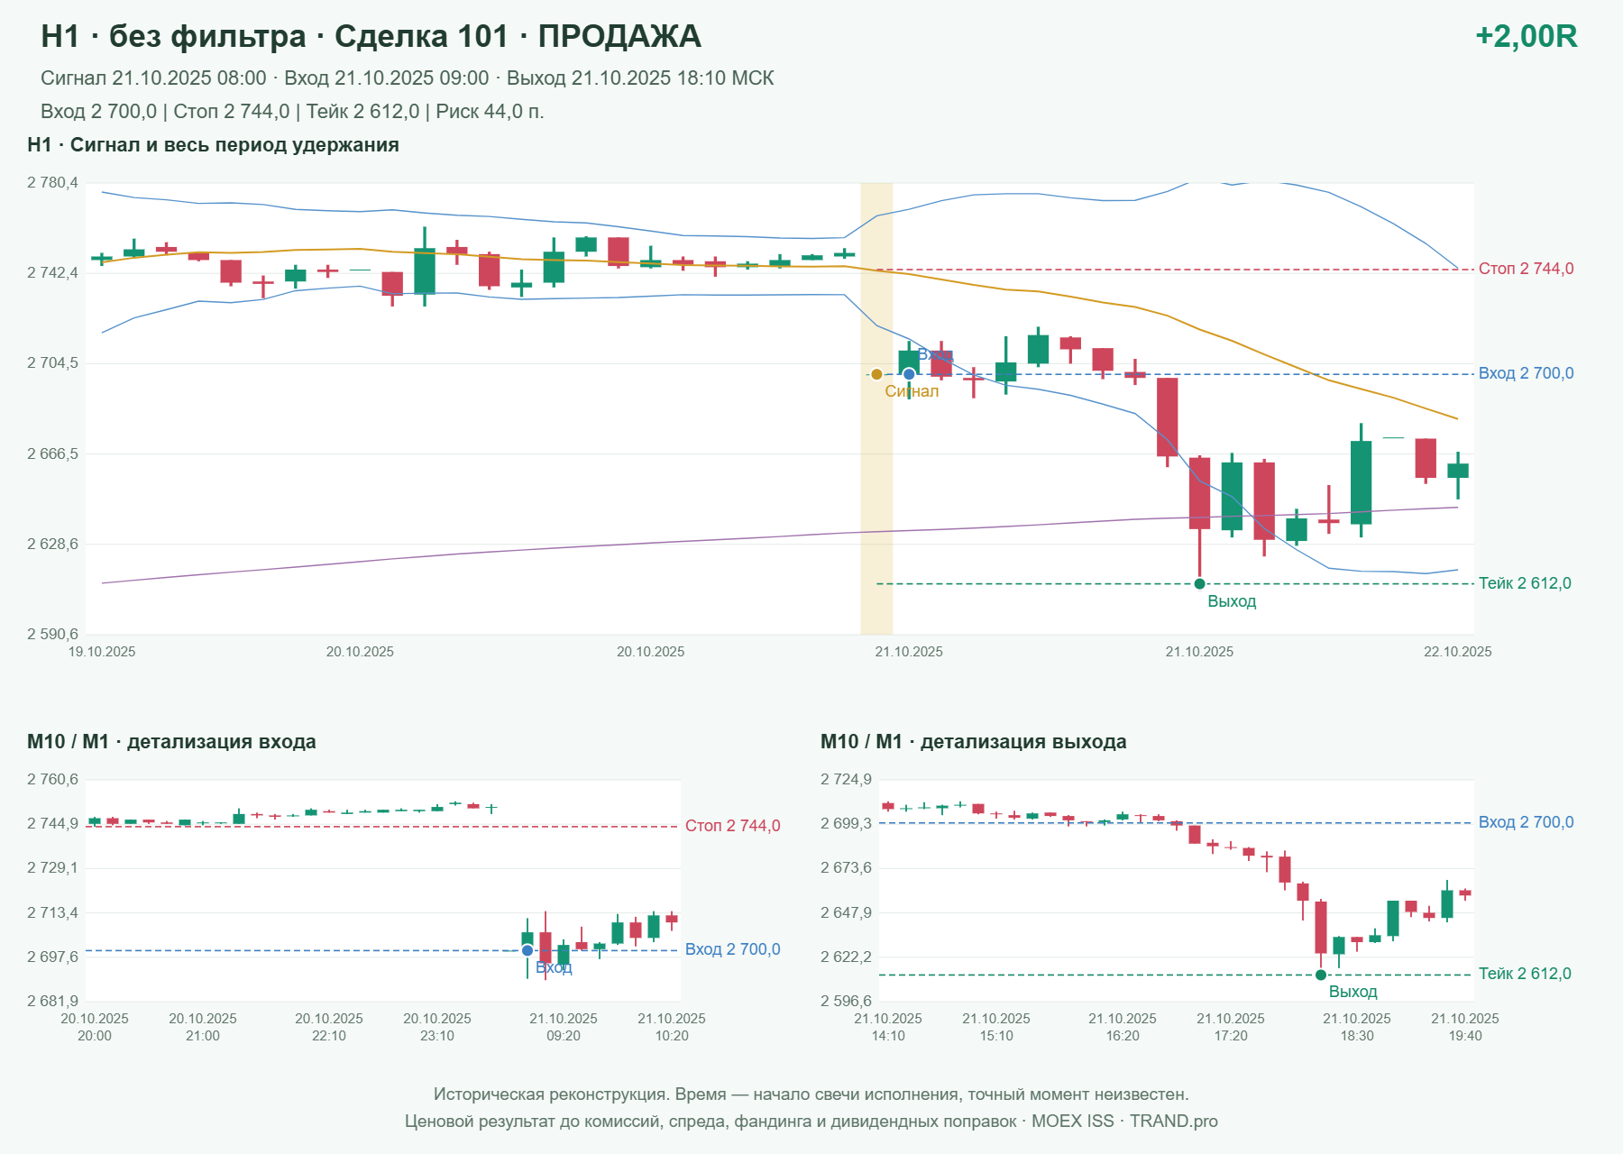Click the heading 'H1 · Сигнал и весь период удержания'

tap(213, 145)
